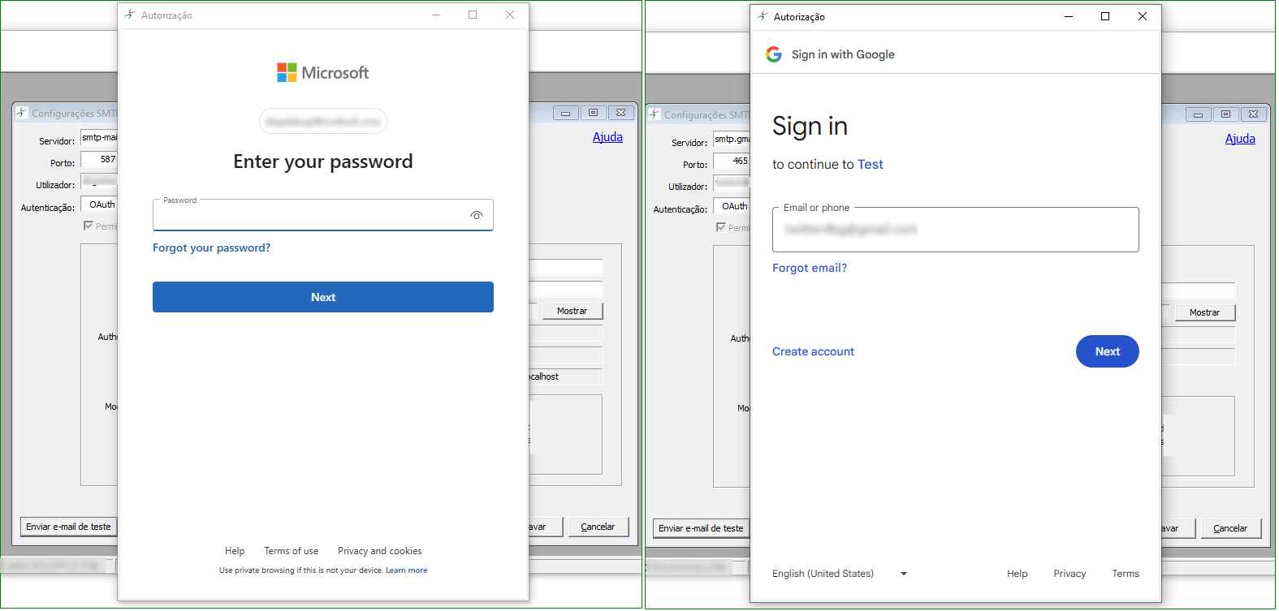Close the Microsoft Autorização window
1279x611 pixels.
click(x=509, y=15)
